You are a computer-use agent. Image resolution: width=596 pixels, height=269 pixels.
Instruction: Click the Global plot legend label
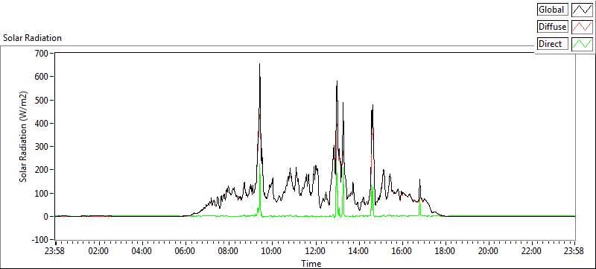point(553,10)
